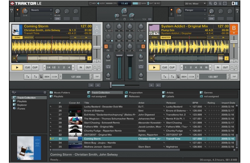
Task: Click CUP on Deck B
Action: (x=172, y=67)
